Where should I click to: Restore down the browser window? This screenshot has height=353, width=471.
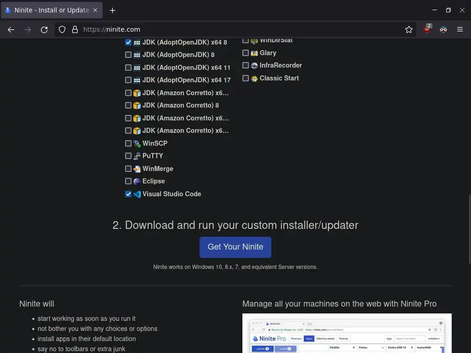448,10
